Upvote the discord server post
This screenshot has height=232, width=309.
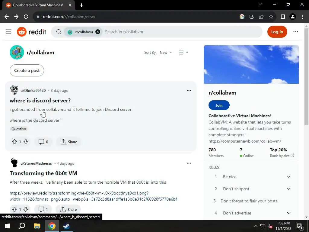pyautogui.click(x=14, y=142)
